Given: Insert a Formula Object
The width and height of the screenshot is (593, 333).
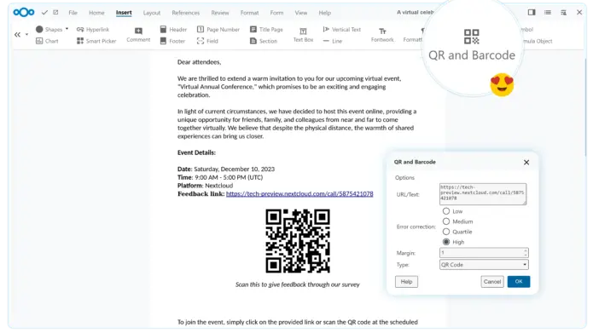Looking at the screenshot, I should tap(538, 41).
